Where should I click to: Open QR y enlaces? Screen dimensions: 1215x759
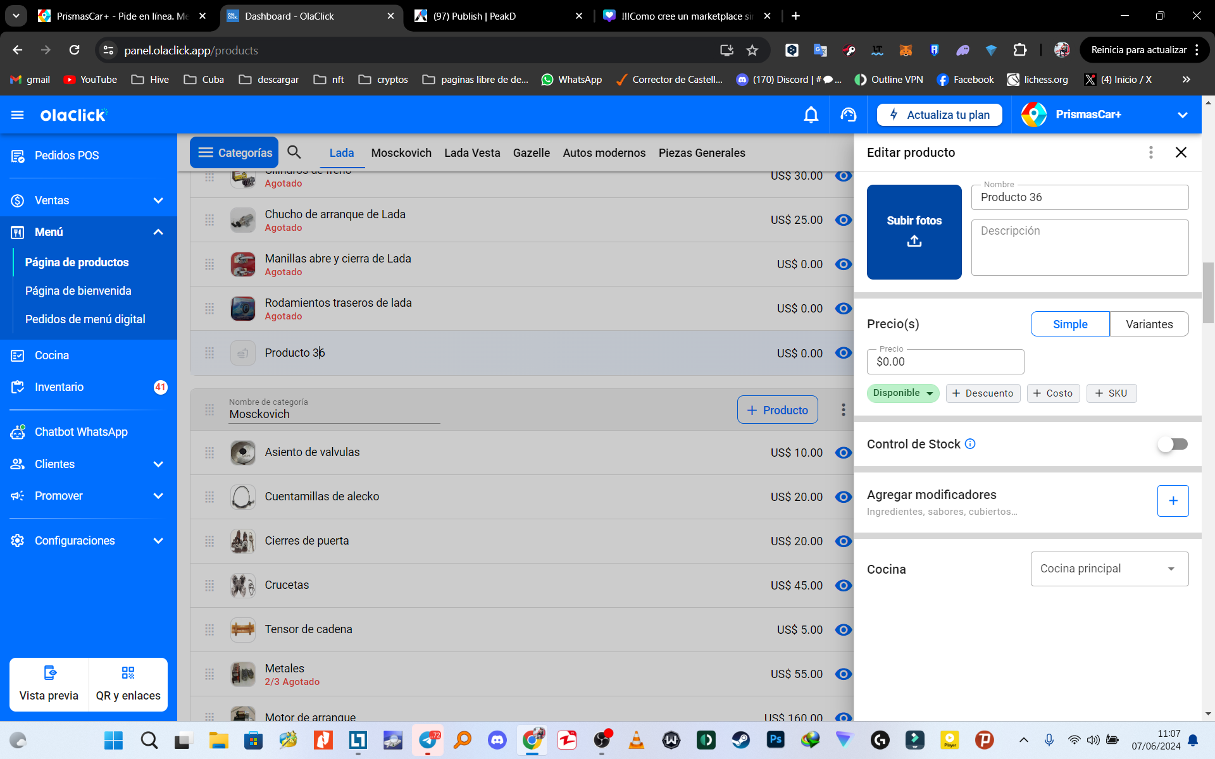coord(128,684)
